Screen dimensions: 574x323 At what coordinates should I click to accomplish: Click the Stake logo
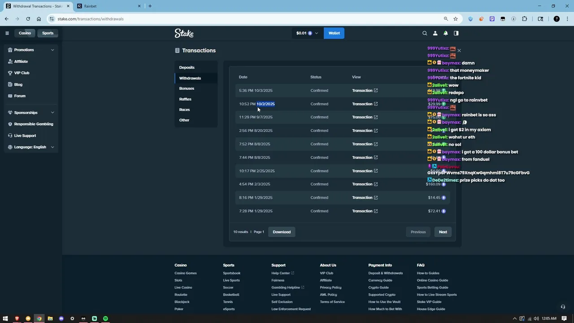184,33
